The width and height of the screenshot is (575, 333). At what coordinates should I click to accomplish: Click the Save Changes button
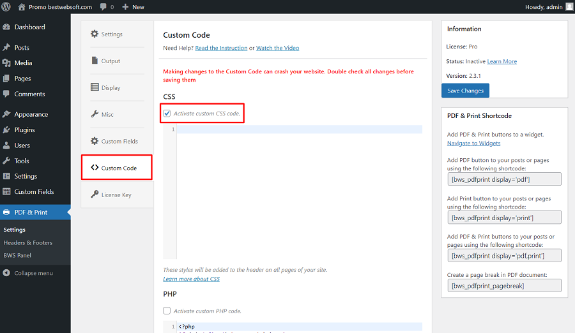(x=465, y=91)
